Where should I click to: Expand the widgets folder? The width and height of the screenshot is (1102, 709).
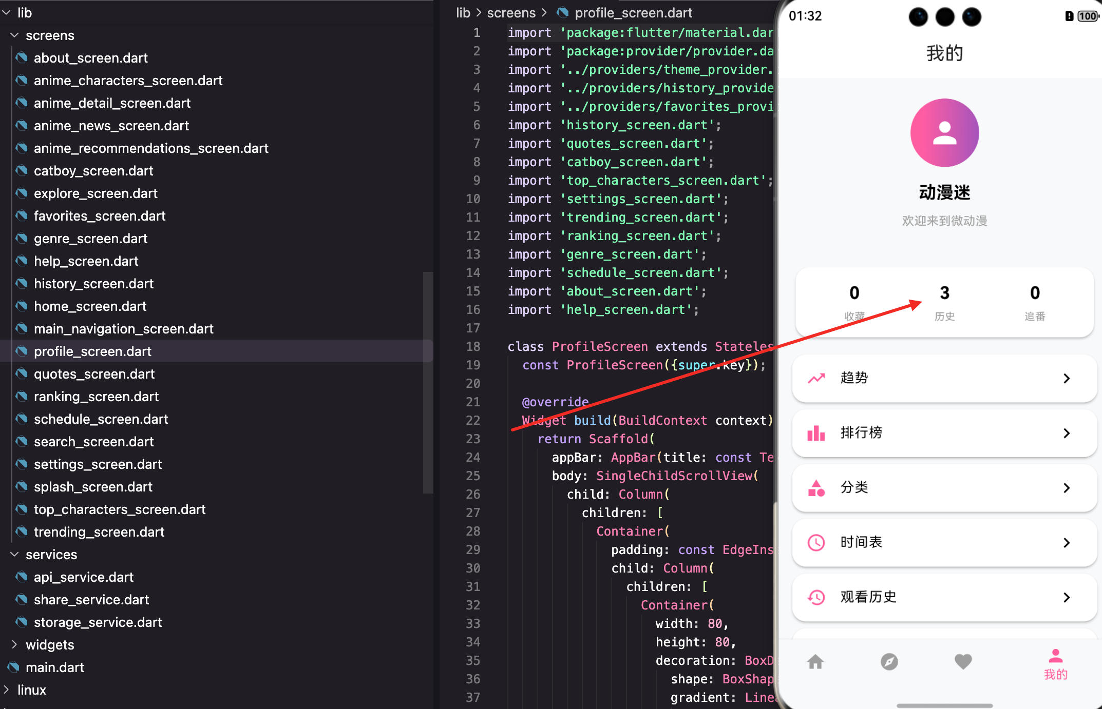(15, 645)
